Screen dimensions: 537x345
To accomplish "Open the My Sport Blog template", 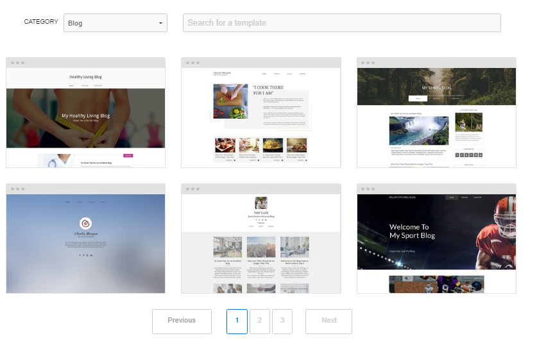I will coord(436,239).
